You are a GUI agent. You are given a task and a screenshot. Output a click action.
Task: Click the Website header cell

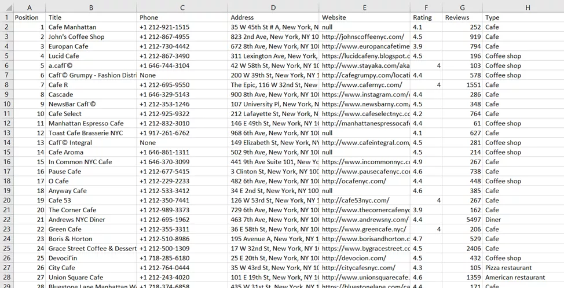coord(364,17)
